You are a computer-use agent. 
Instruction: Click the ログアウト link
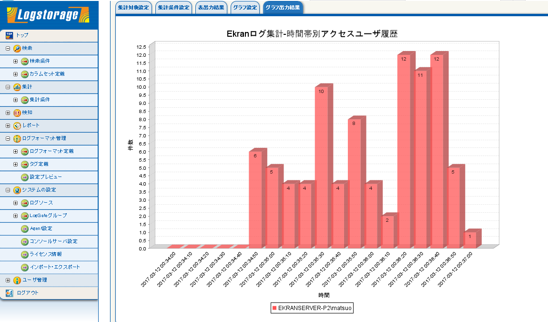point(28,293)
